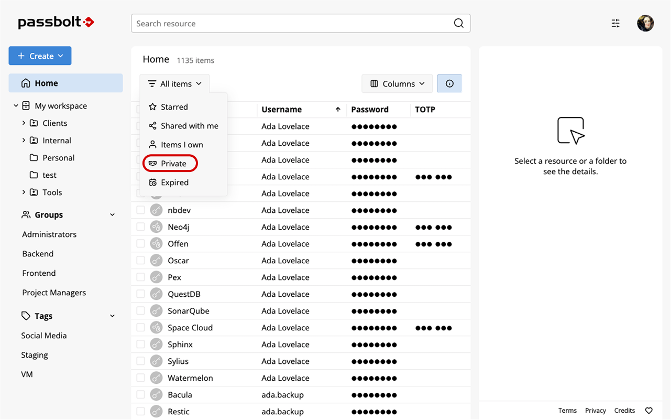Select the Items I own filter
Screen dimensions: 671x420
(183, 145)
